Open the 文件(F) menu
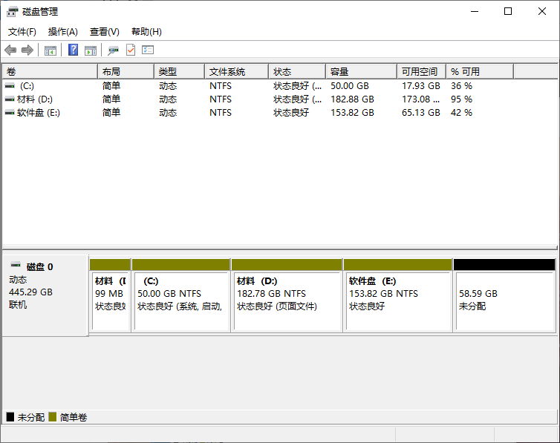The width and height of the screenshot is (560, 443). click(x=22, y=32)
